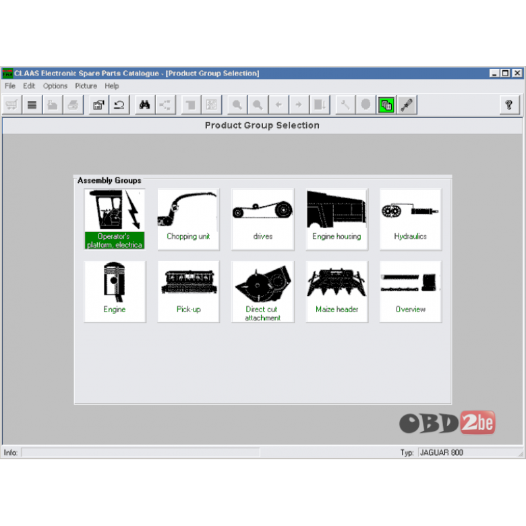Click the question mark help icon
The width and height of the screenshot is (526, 526).
[509, 105]
